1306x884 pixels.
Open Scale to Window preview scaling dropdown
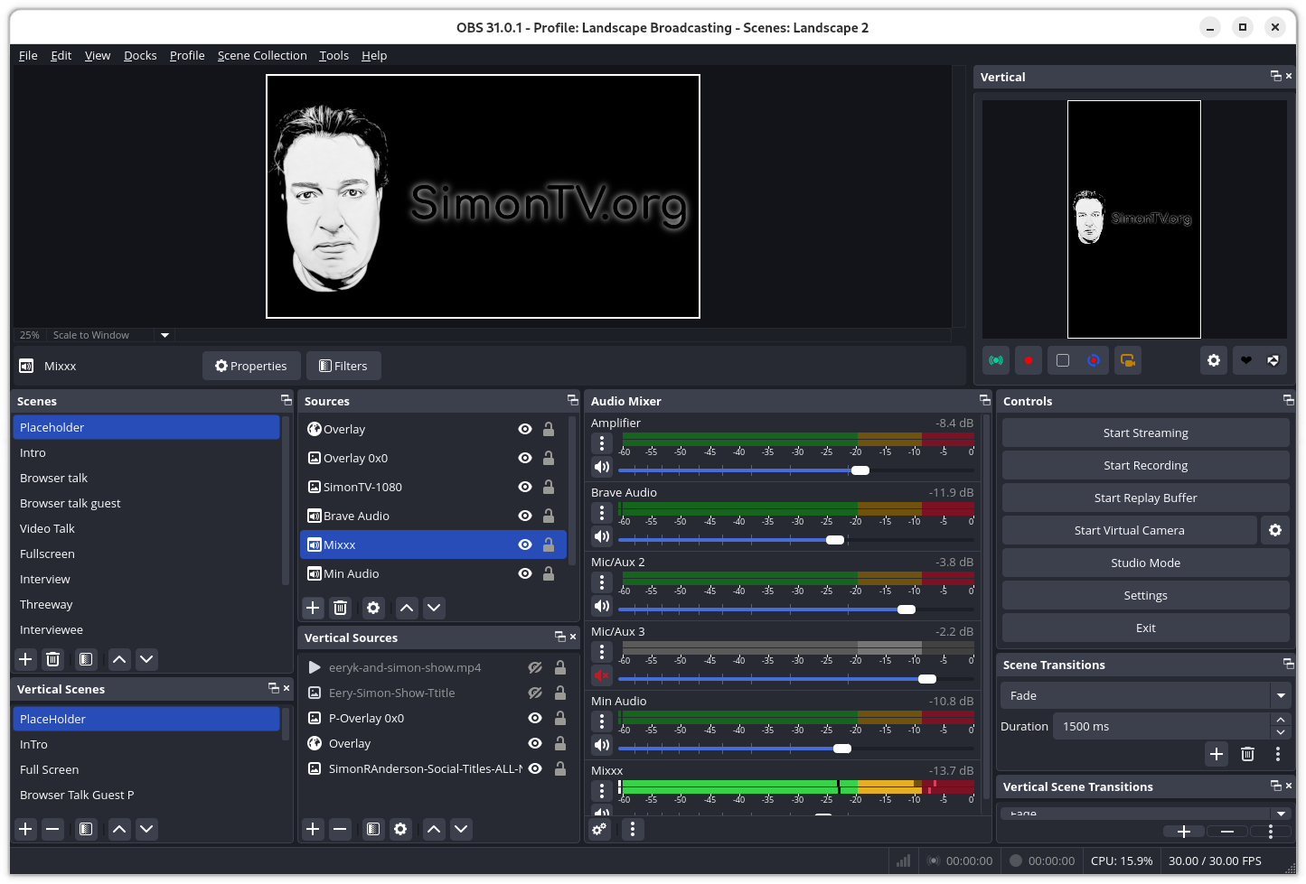click(110, 335)
